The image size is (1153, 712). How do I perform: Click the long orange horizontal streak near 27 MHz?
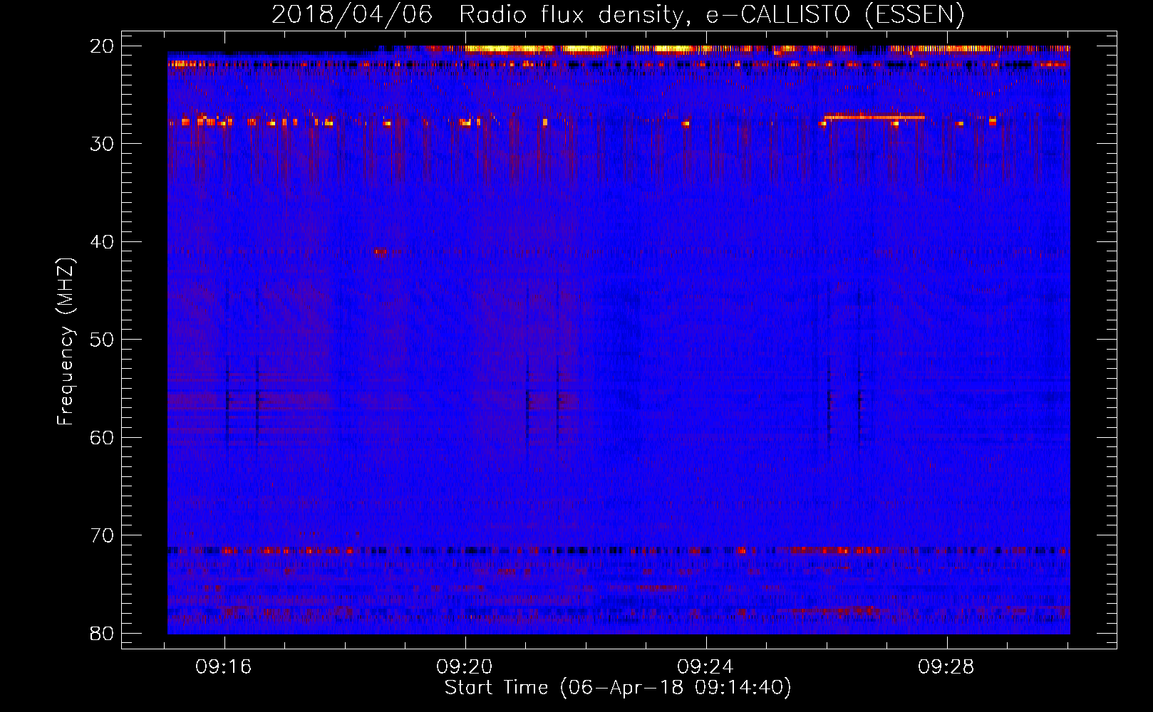coord(874,117)
